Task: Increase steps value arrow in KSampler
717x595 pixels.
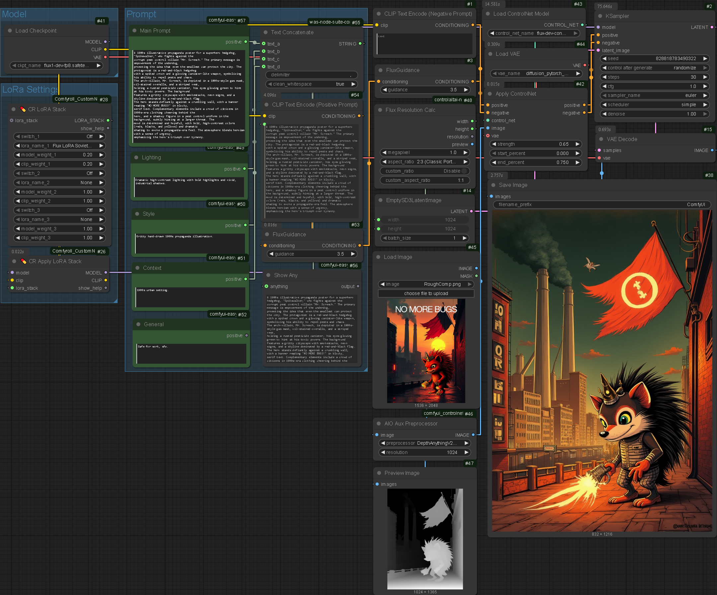Action: pyautogui.click(x=705, y=77)
